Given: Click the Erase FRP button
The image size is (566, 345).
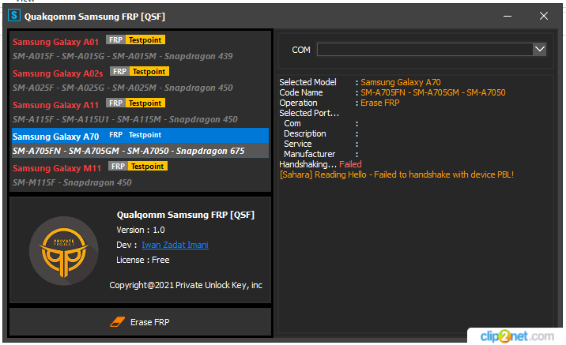Looking at the screenshot, I should [x=141, y=322].
